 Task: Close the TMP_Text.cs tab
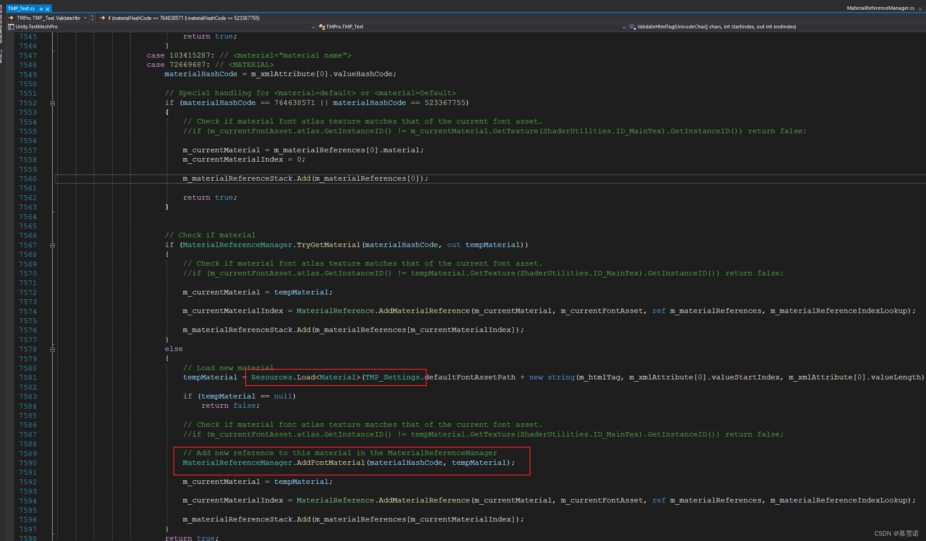[x=47, y=8]
